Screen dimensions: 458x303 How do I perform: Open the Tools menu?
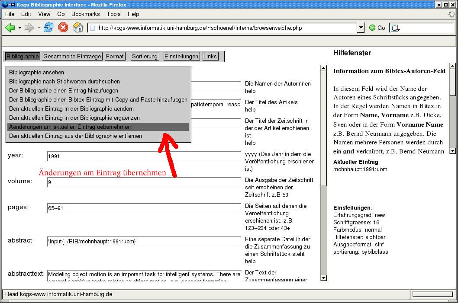click(x=113, y=14)
